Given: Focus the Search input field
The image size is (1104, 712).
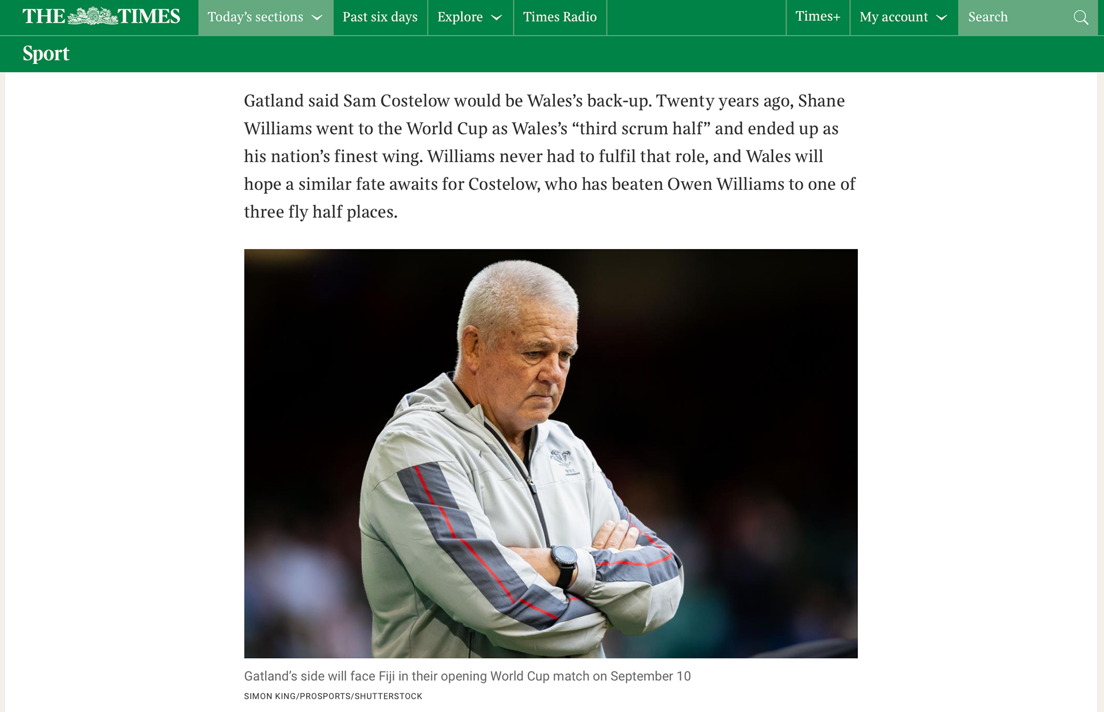Looking at the screenshot, I should coord(1017,17).
